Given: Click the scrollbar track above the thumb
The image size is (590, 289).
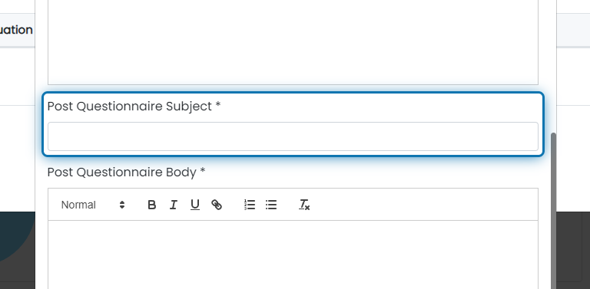Looking at the screenshot, I should [x=553, y=67].
